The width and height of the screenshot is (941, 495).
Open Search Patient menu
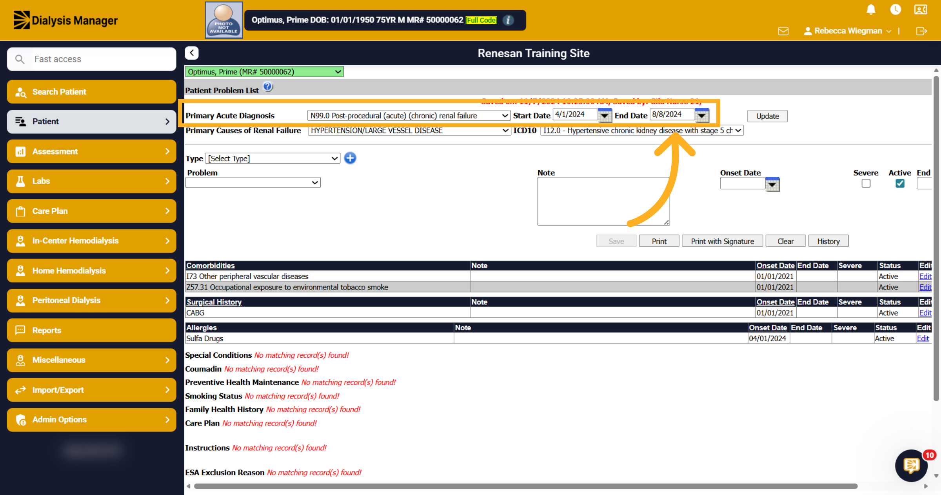[91, 92]
